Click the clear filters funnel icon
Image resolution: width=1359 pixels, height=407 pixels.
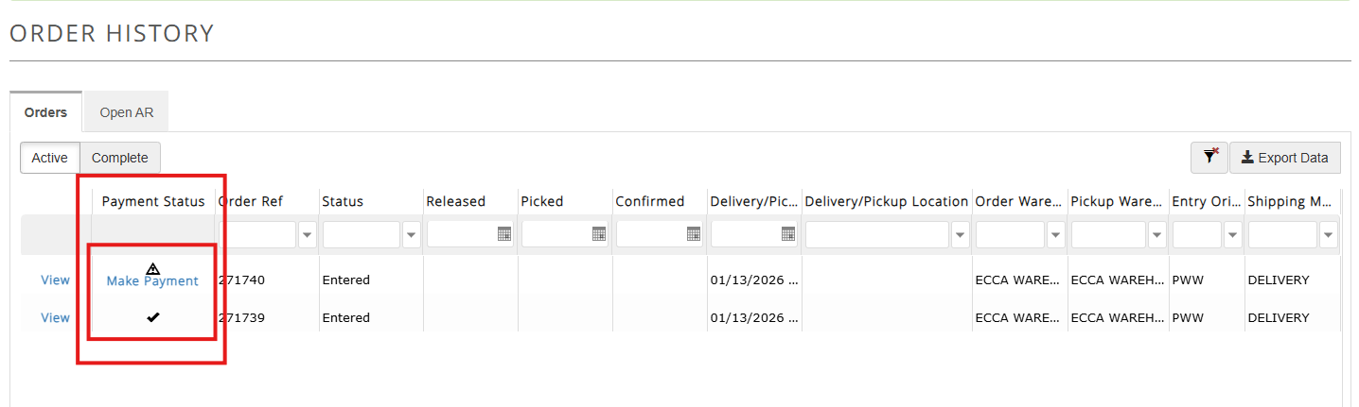pos(1209,158)
